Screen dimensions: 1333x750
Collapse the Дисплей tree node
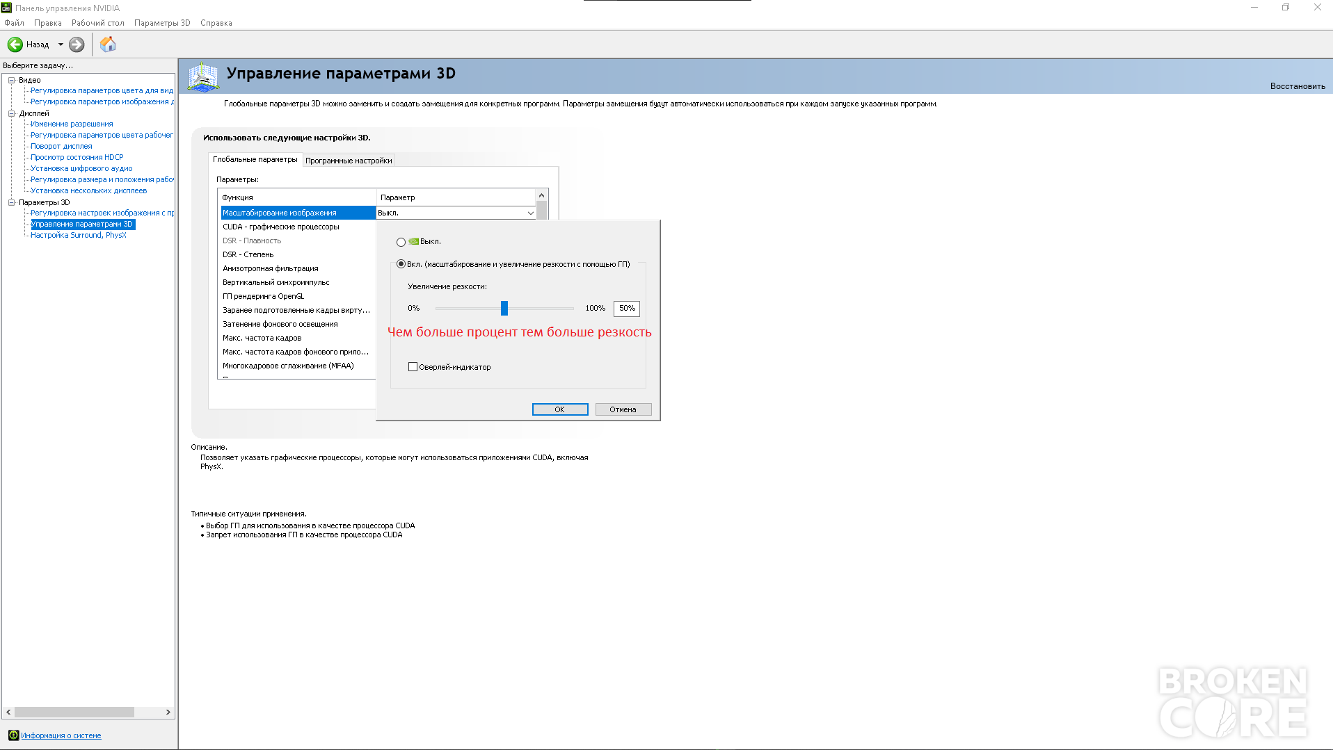point(12,113)
